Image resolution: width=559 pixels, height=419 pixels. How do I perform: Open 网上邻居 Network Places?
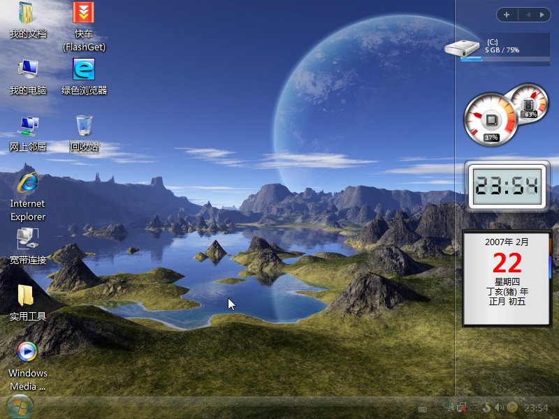27,126
